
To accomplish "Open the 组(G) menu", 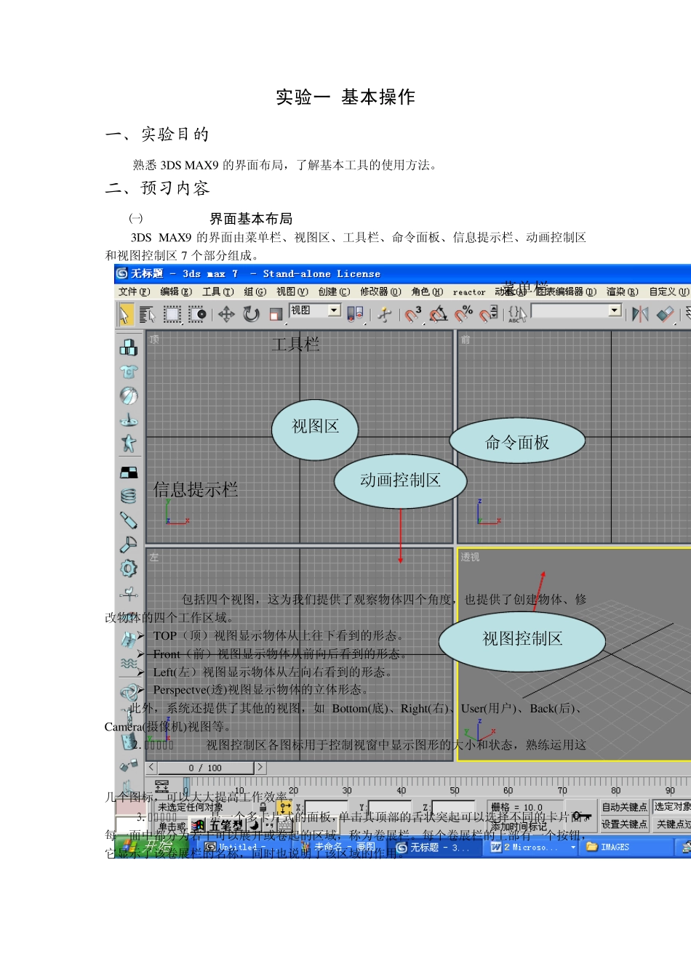I will point(255,292).
